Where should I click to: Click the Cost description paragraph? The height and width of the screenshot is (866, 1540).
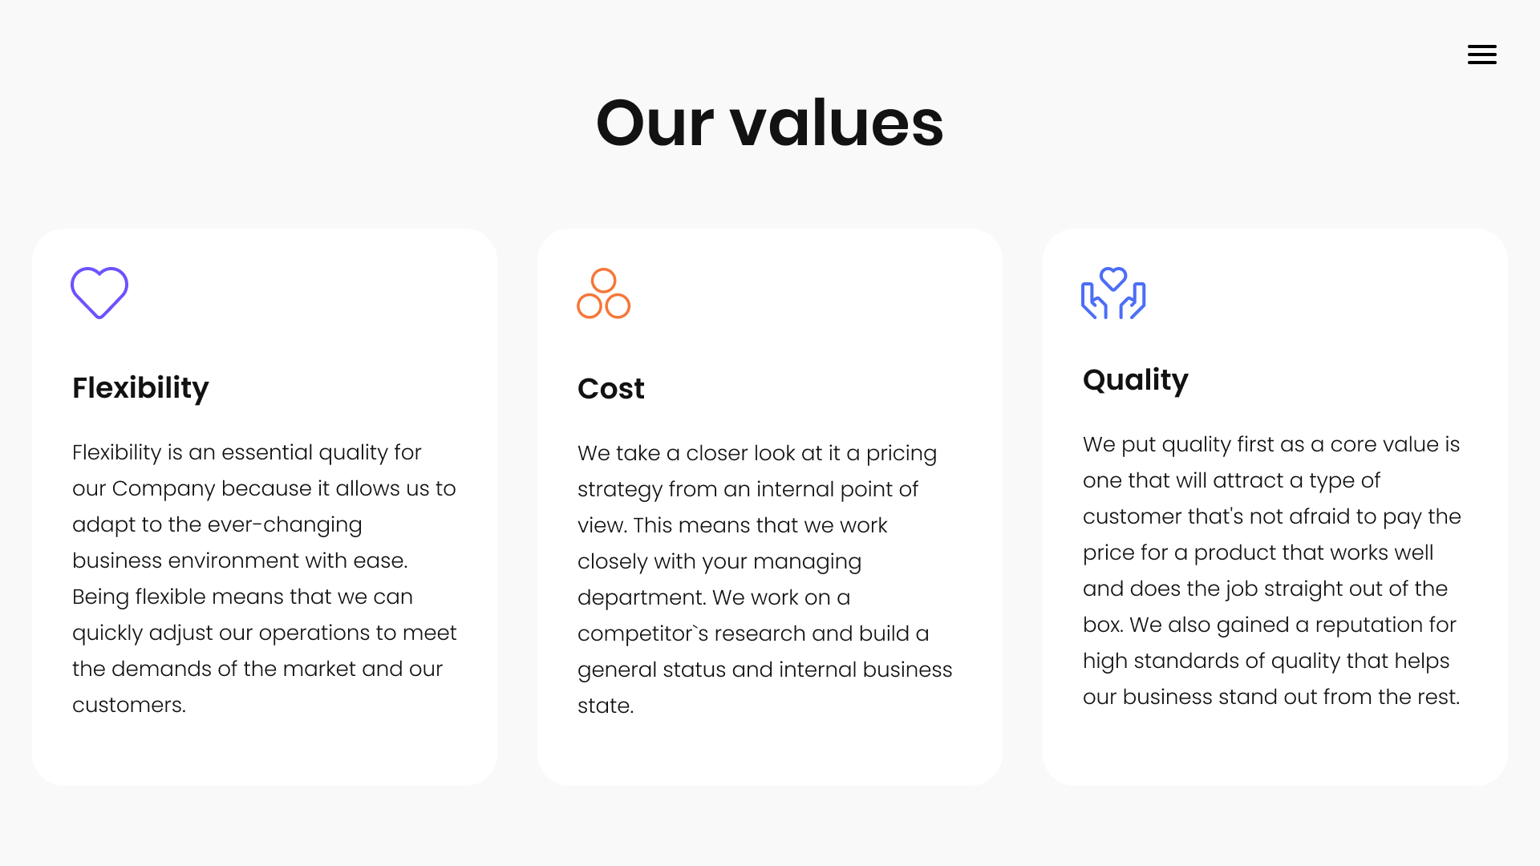[x=765, y=579]
